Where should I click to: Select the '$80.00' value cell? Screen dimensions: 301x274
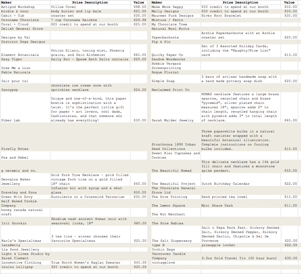tap(139, 221)
